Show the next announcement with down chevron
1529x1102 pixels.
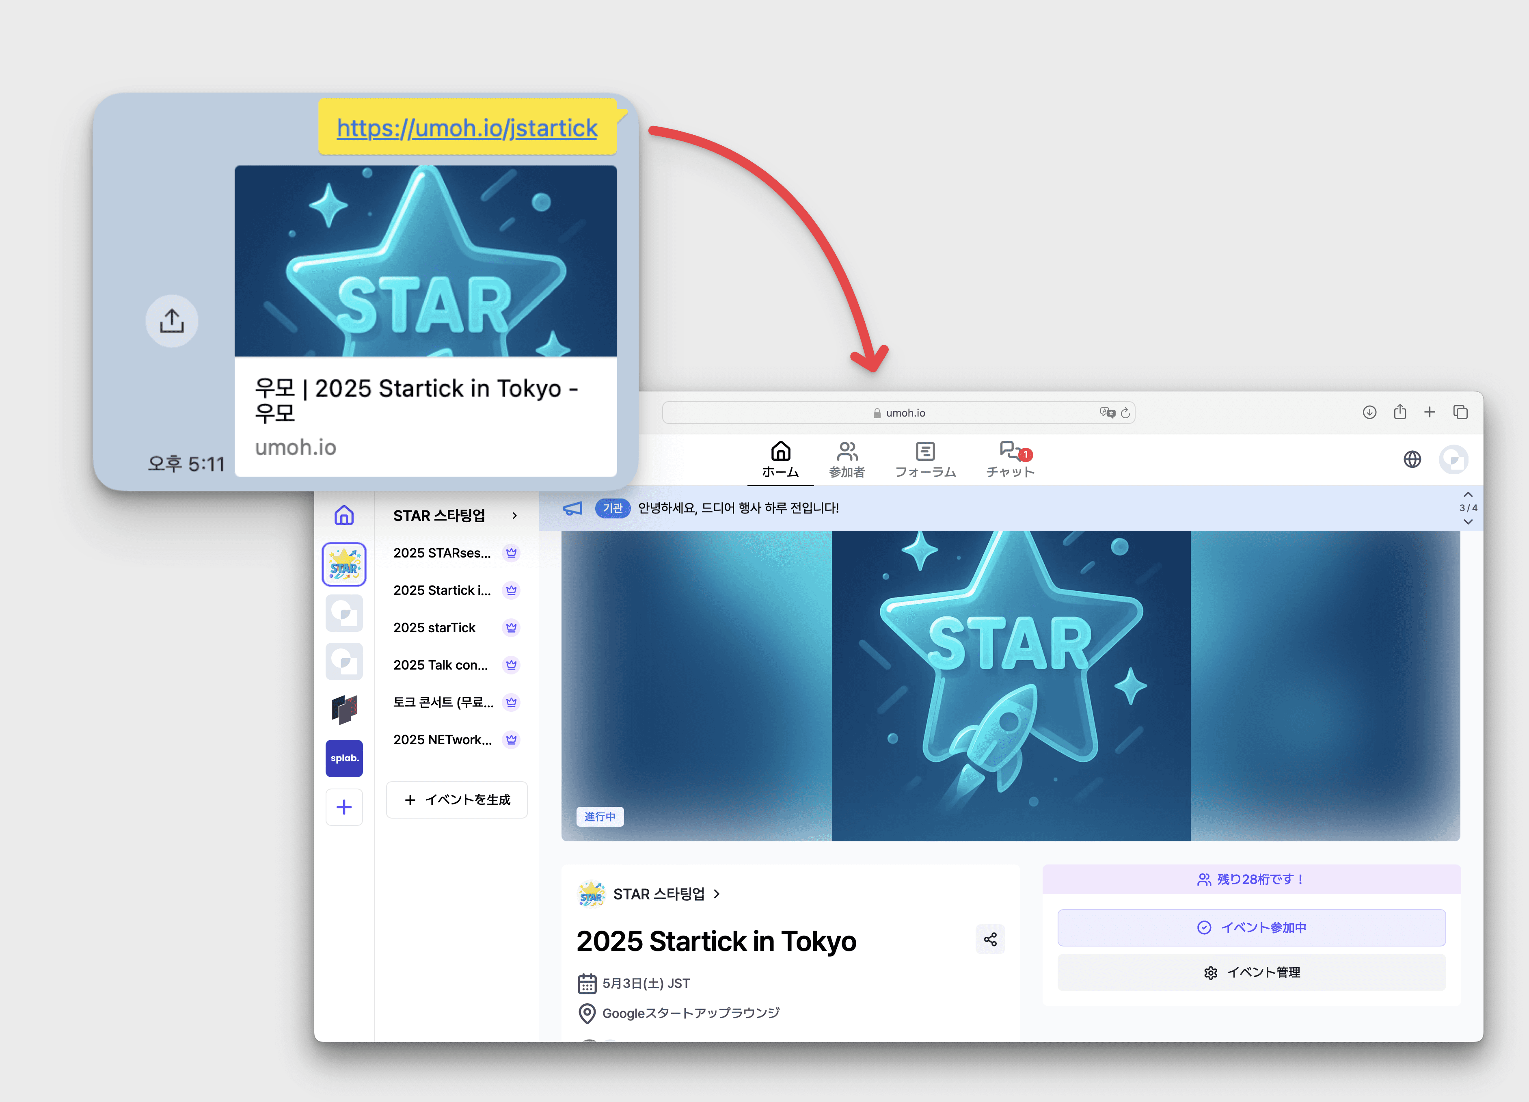point(1468,521)
